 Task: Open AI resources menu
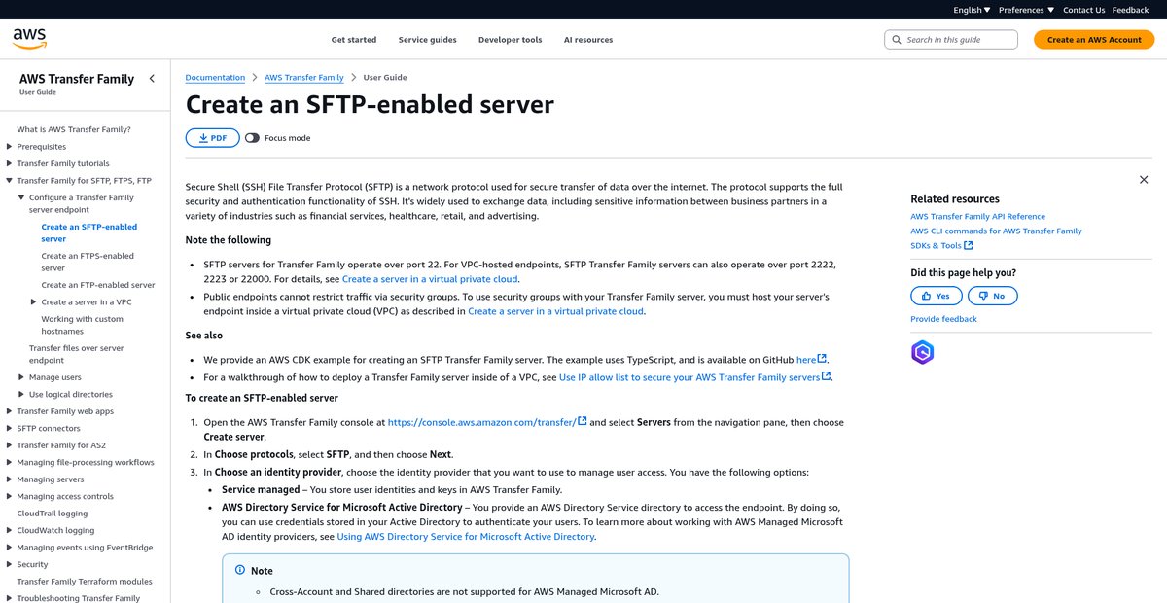pos(588,40)
